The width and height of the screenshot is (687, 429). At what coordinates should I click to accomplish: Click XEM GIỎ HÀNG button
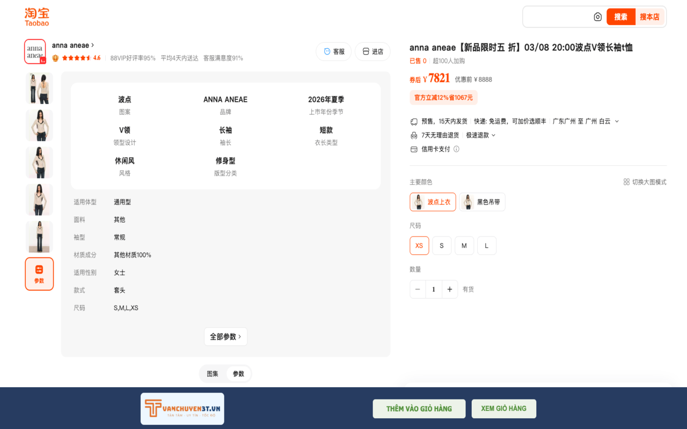tap(504, 409)
